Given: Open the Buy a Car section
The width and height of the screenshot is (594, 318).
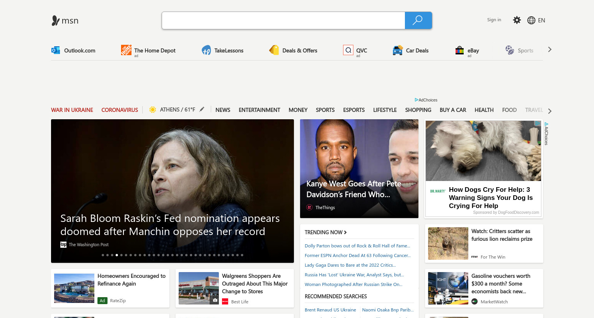Looking at the screenshot, I should coord(453,110).
